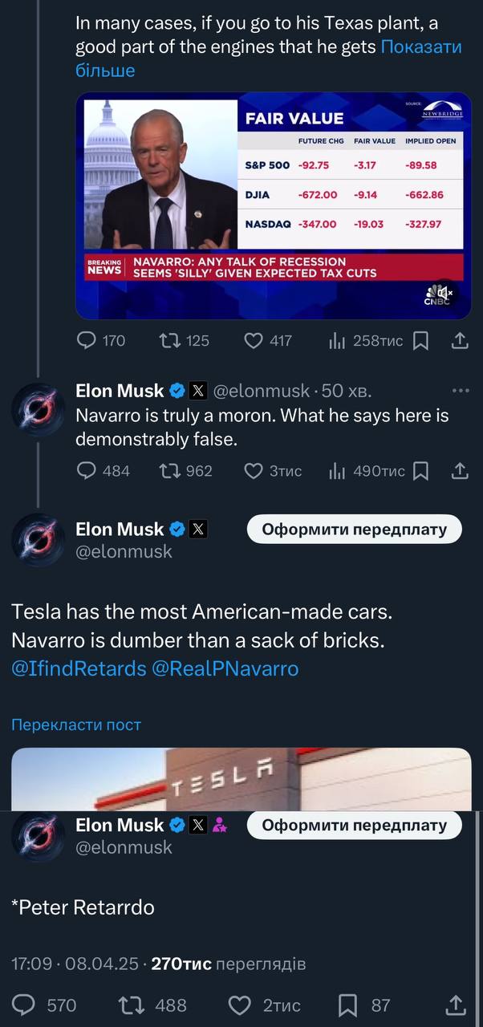This screenshot has width=483, height=1027.
Task: Open the @RealPNavarro mention link
Action: [x=225, y=669]
